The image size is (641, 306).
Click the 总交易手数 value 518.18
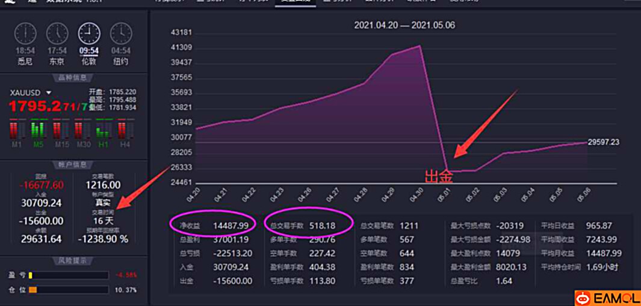pos(323,226)
